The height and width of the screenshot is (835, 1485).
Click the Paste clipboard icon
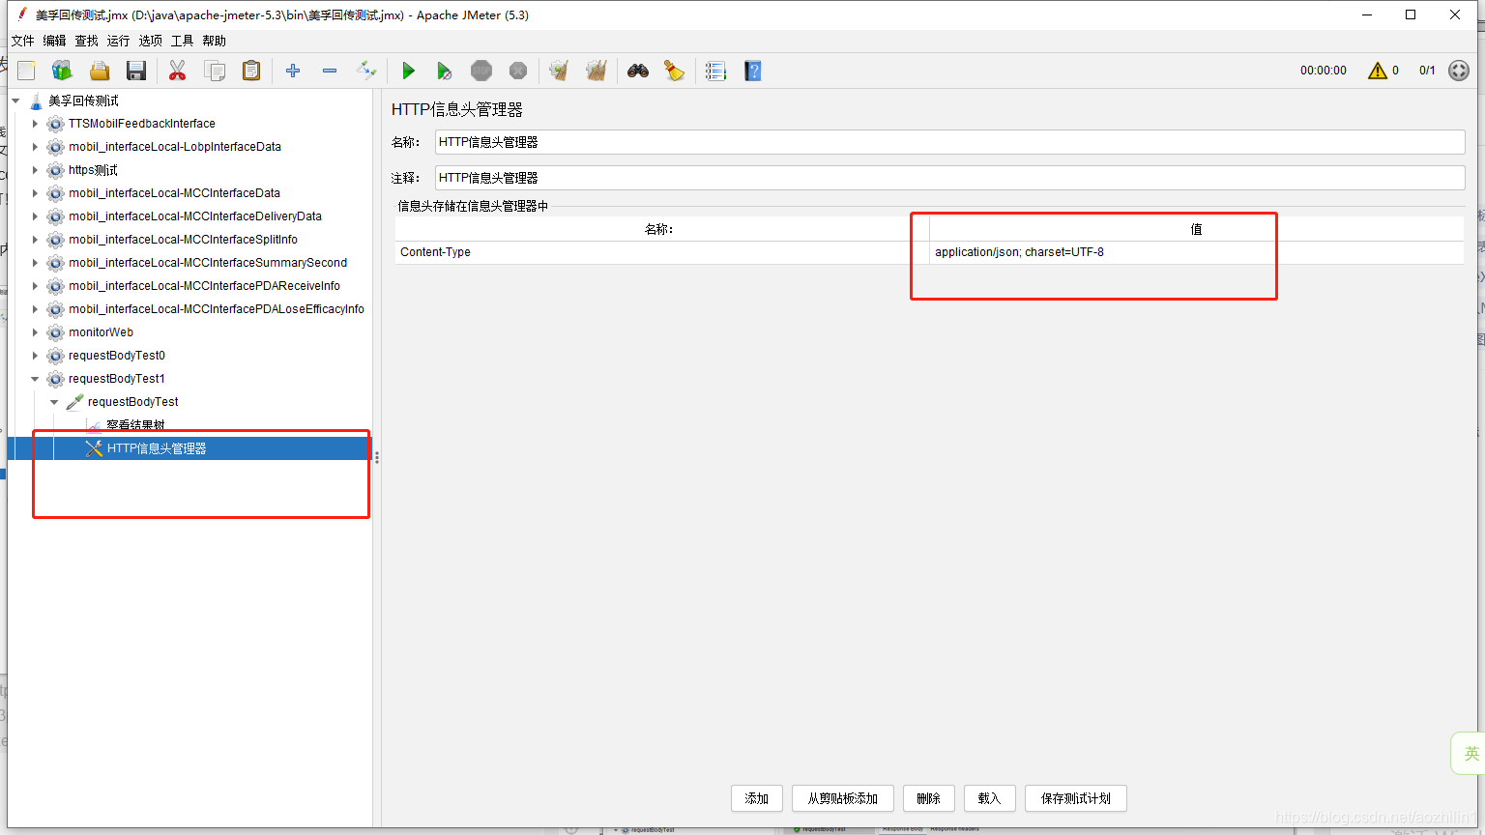251,71
